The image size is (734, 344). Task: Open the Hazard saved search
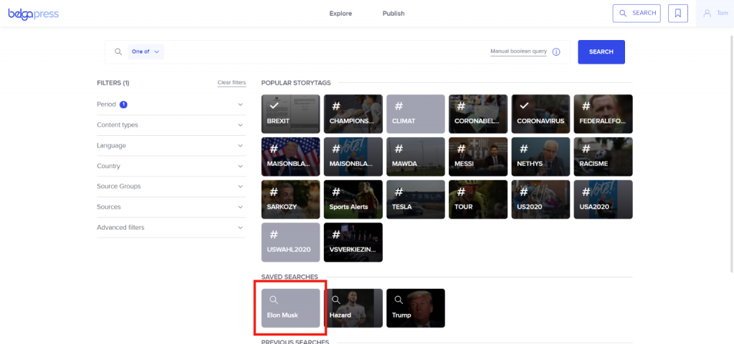[x=353, y=308]
